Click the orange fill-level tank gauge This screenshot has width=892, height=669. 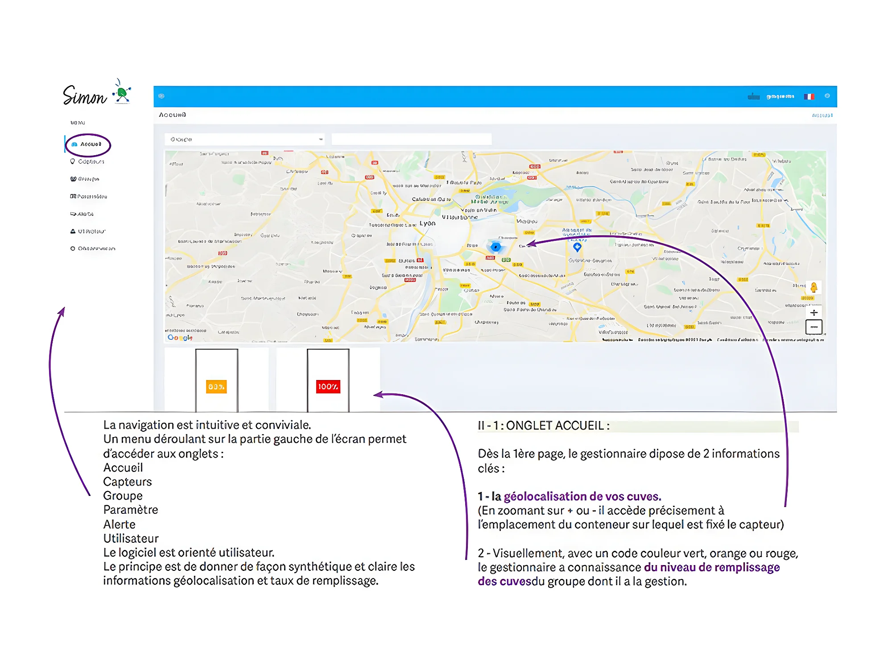coord(216,386)
